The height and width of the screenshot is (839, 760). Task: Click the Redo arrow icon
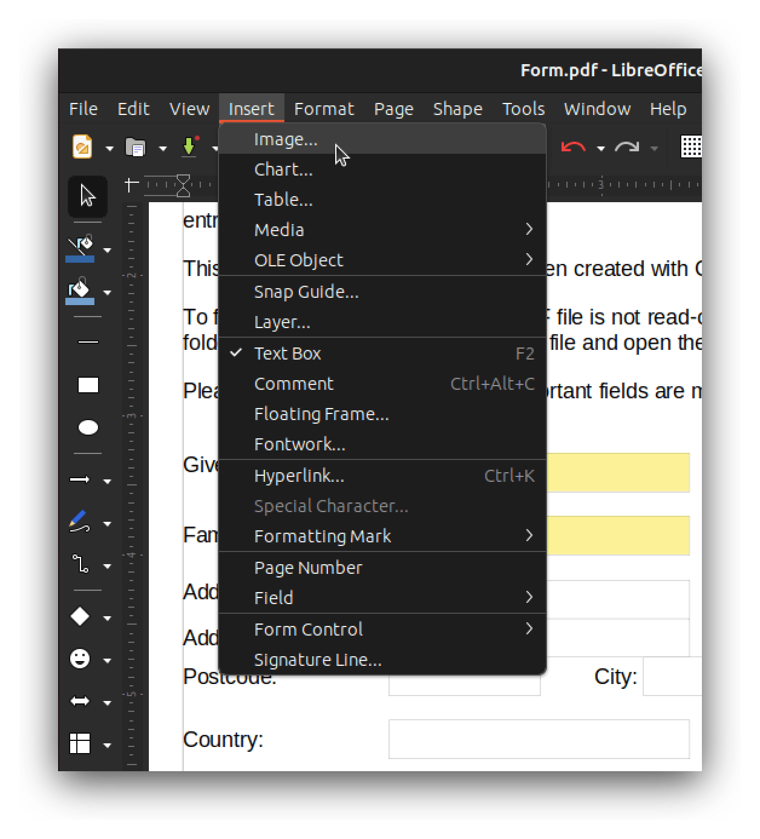pos(627,147)
